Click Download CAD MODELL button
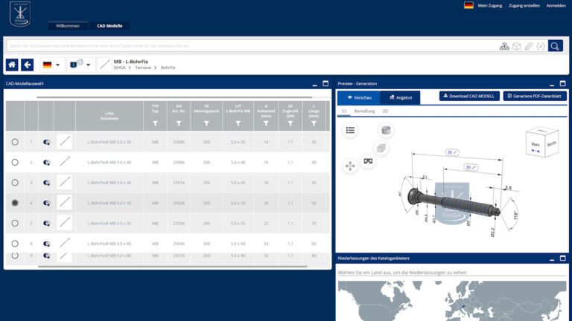Viewport: 572px width, 321px height. [469, 97]
